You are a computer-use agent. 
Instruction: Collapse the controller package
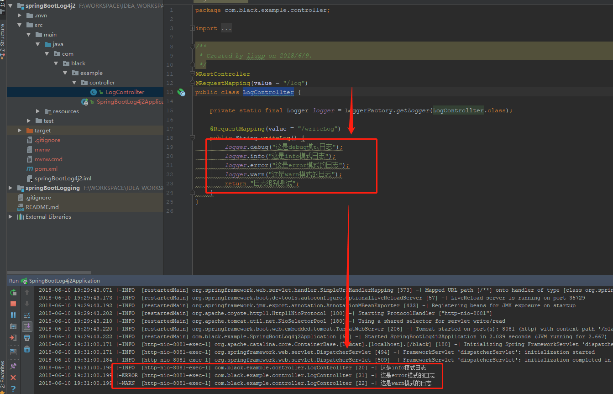(74, 83)
